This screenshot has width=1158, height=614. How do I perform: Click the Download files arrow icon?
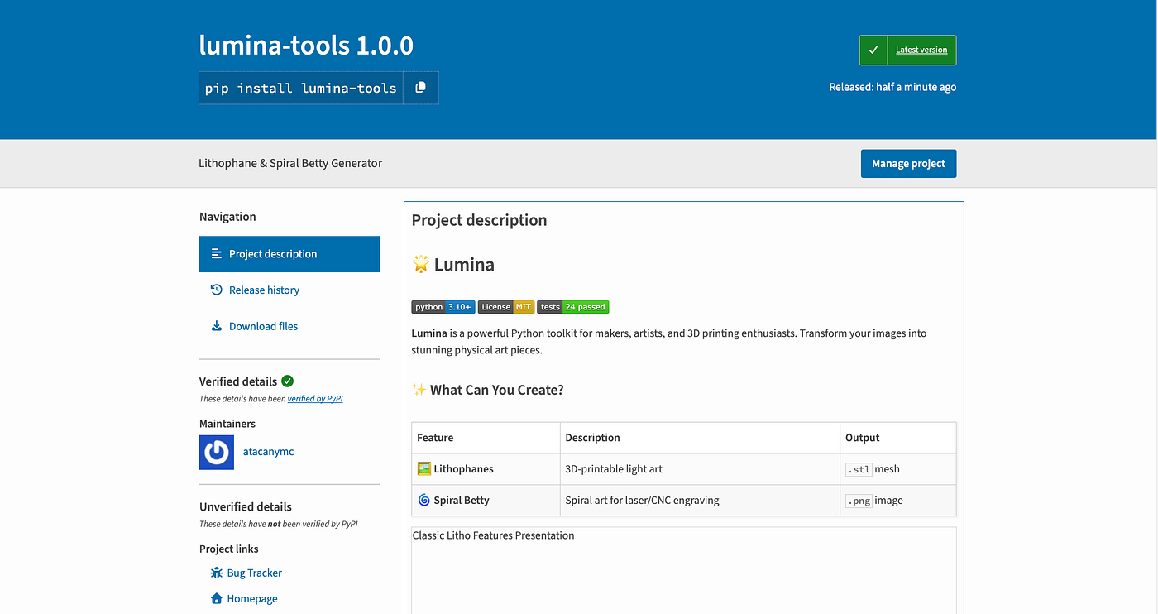(217, 326)
